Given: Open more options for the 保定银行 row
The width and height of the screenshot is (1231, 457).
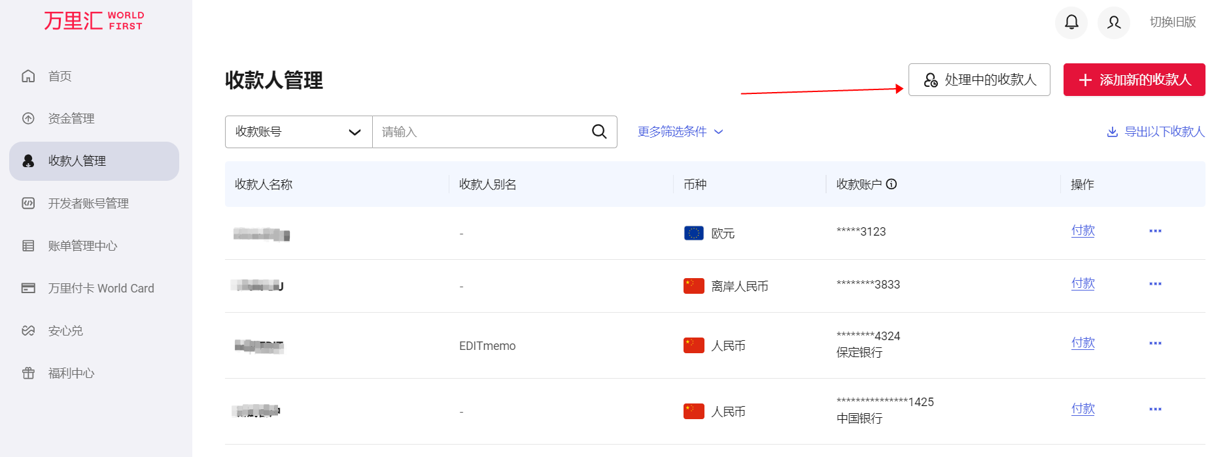Looking at the screenshot, I should point(1155,343).
